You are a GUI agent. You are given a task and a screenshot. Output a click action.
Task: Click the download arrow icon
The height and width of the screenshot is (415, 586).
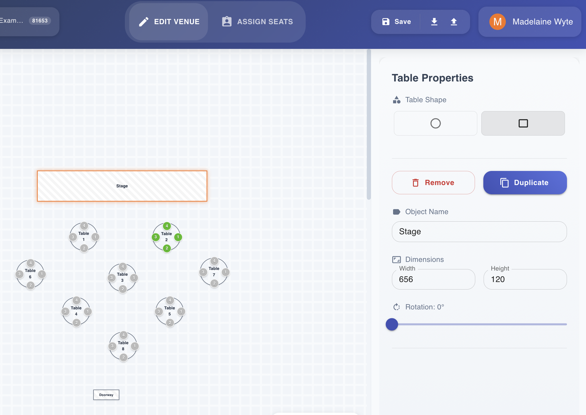click(434, 22)
